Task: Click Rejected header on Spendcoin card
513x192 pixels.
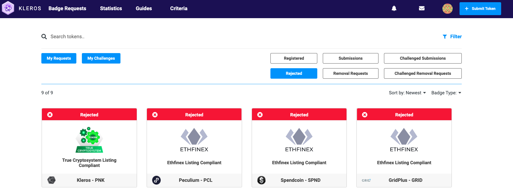Action: tap(299, 115)
